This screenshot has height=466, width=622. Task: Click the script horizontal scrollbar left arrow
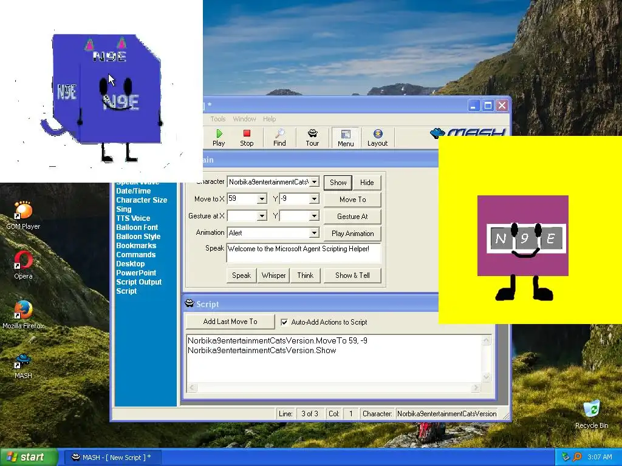pos(192,387)
